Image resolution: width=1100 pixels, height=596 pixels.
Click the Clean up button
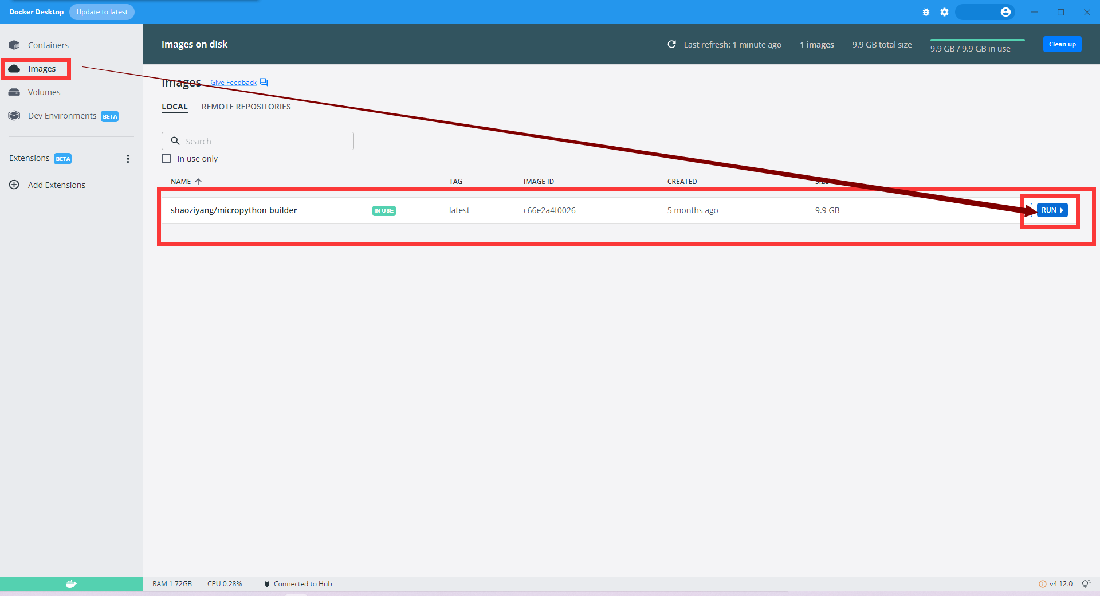pos(1062,44)
